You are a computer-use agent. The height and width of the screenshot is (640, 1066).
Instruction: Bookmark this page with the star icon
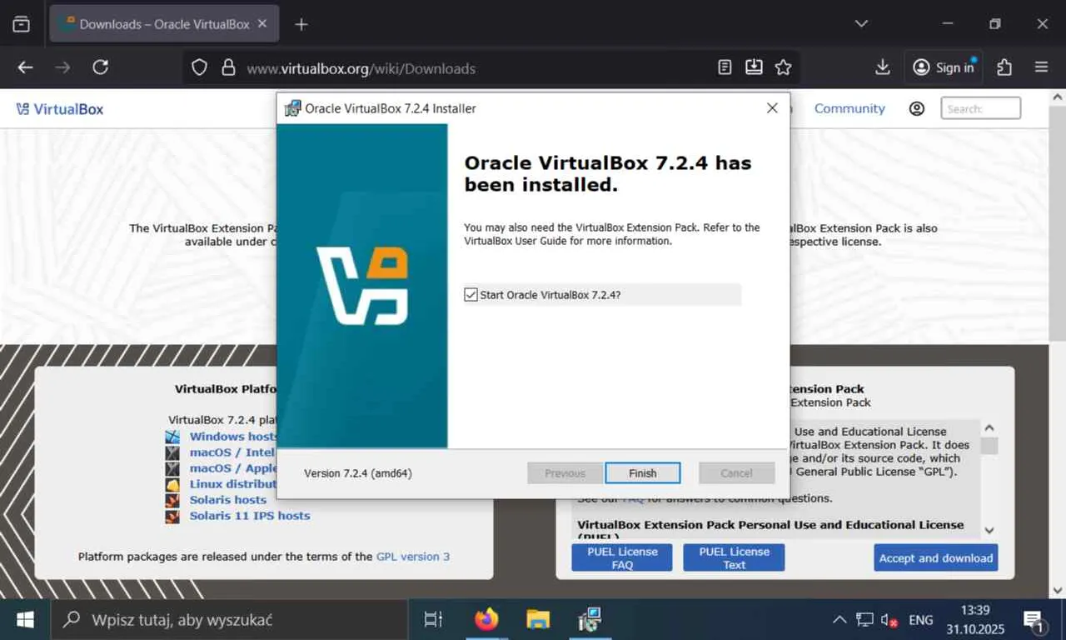pyautogui.click(x=783, y=67)
